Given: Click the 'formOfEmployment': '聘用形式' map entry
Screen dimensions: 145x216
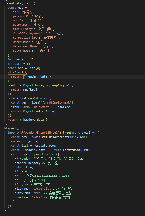Looking at the screenshot, I should (37, 34).
